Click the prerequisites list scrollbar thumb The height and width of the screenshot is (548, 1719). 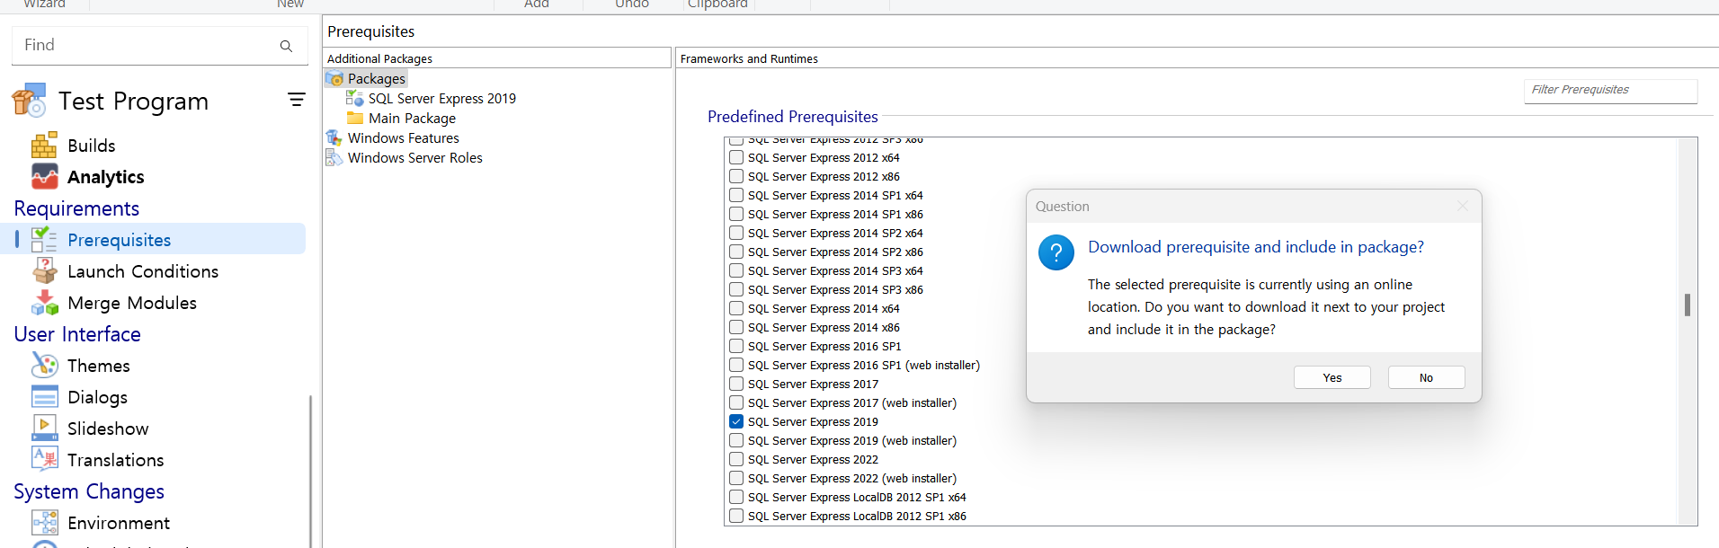(x=1688, y=305)
